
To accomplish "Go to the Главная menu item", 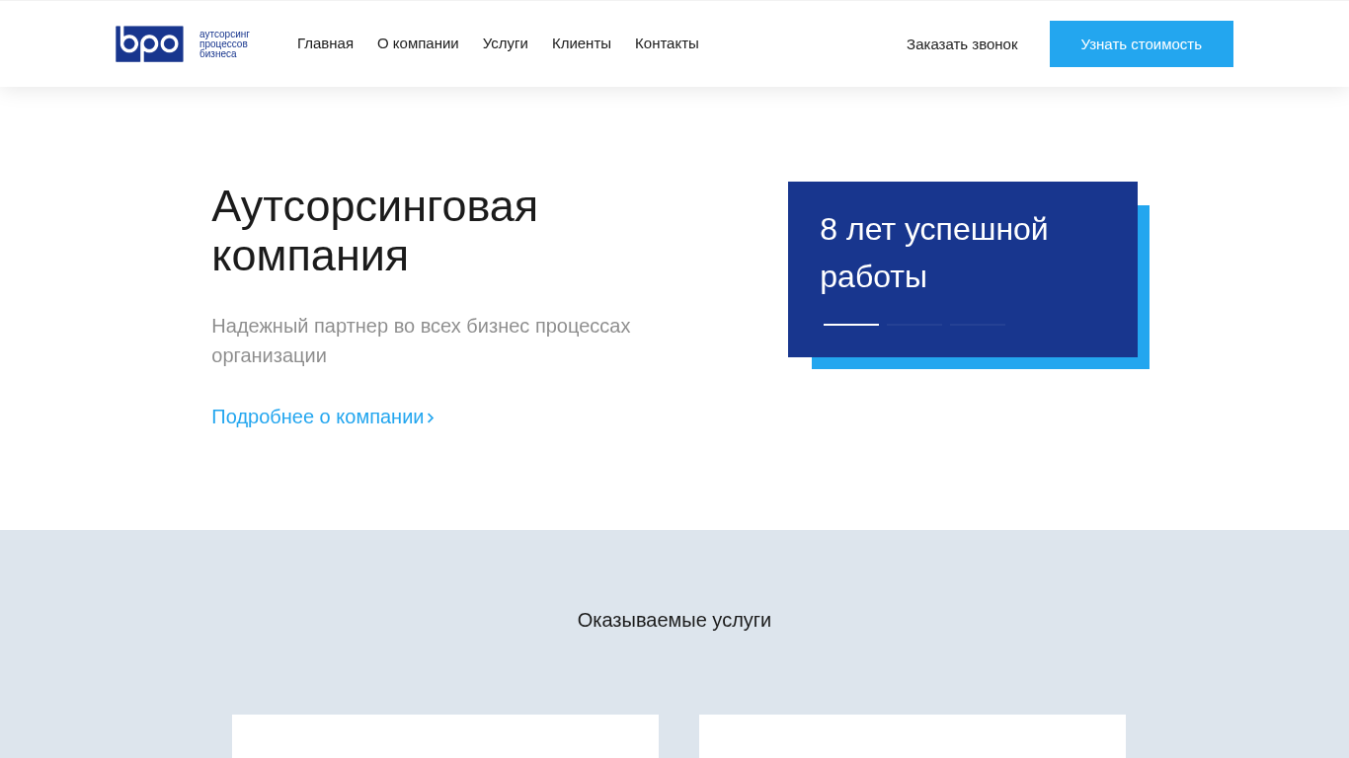I will pyautogui.click(x=325, y=43).
